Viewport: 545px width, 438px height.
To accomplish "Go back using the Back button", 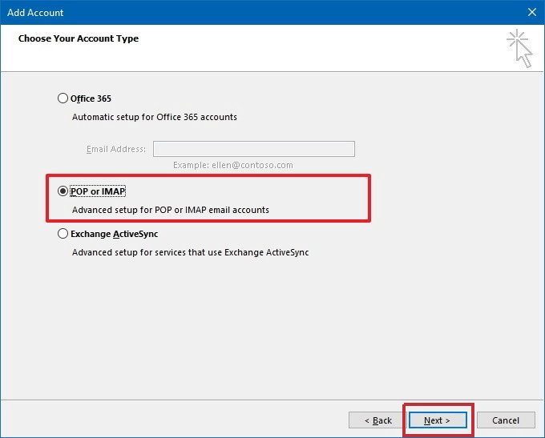I will [x=378, y=420].
